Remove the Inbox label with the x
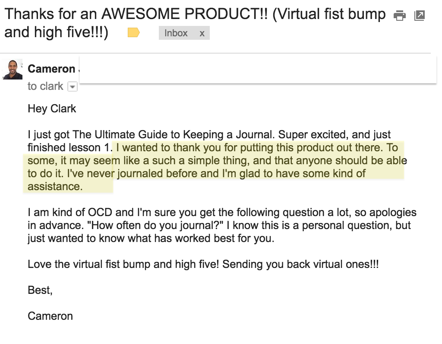This screenshot has height=344, width=442. (202, 33)
